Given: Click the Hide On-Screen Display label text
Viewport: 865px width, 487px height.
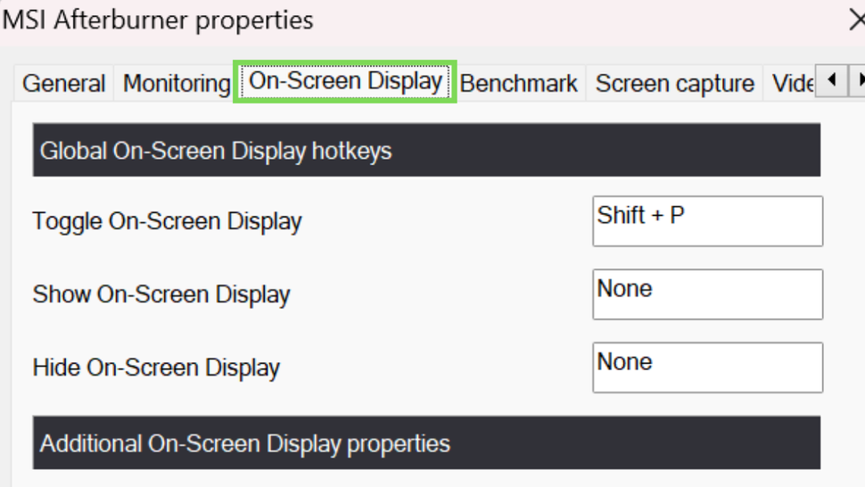Looking at the screenshot, I should (x=156, y=367).
